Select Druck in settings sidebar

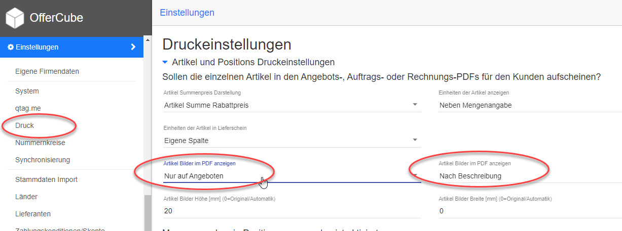[x=25, y=125]
